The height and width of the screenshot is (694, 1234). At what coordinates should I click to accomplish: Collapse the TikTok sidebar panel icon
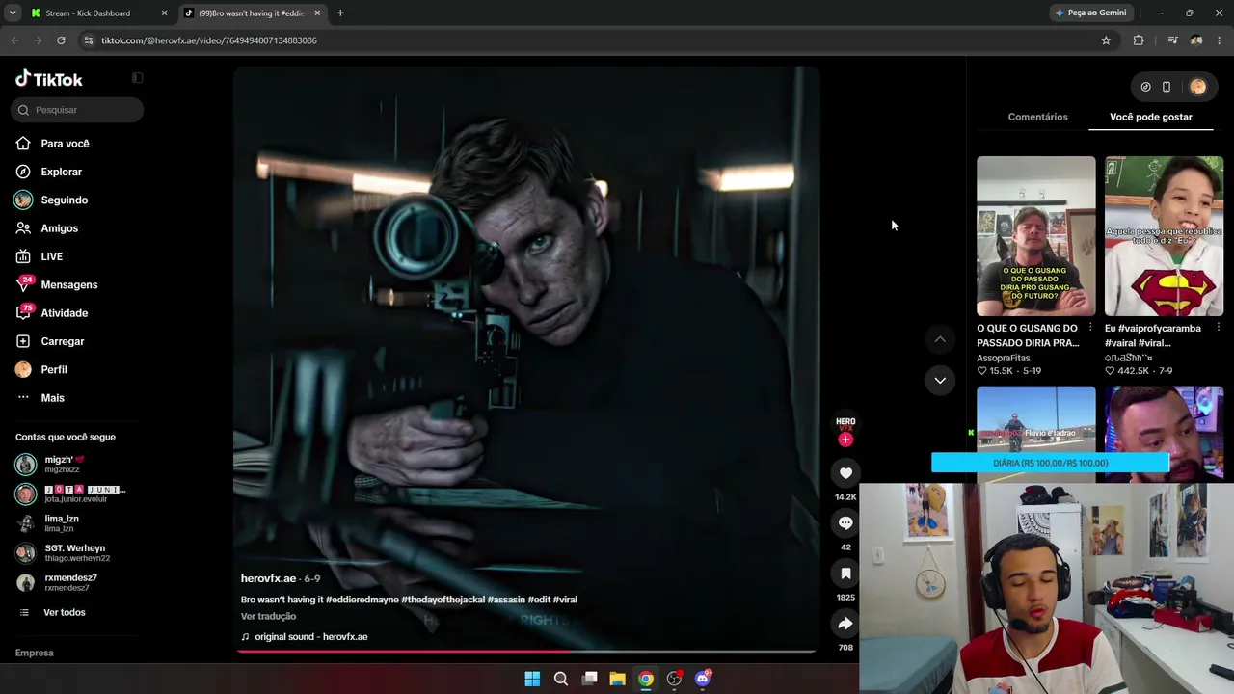137,78
